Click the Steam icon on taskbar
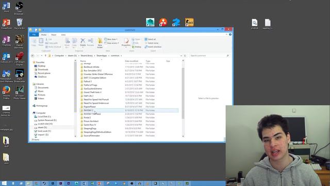The height and width of the screenshot is (186, 330). [44, 183]
